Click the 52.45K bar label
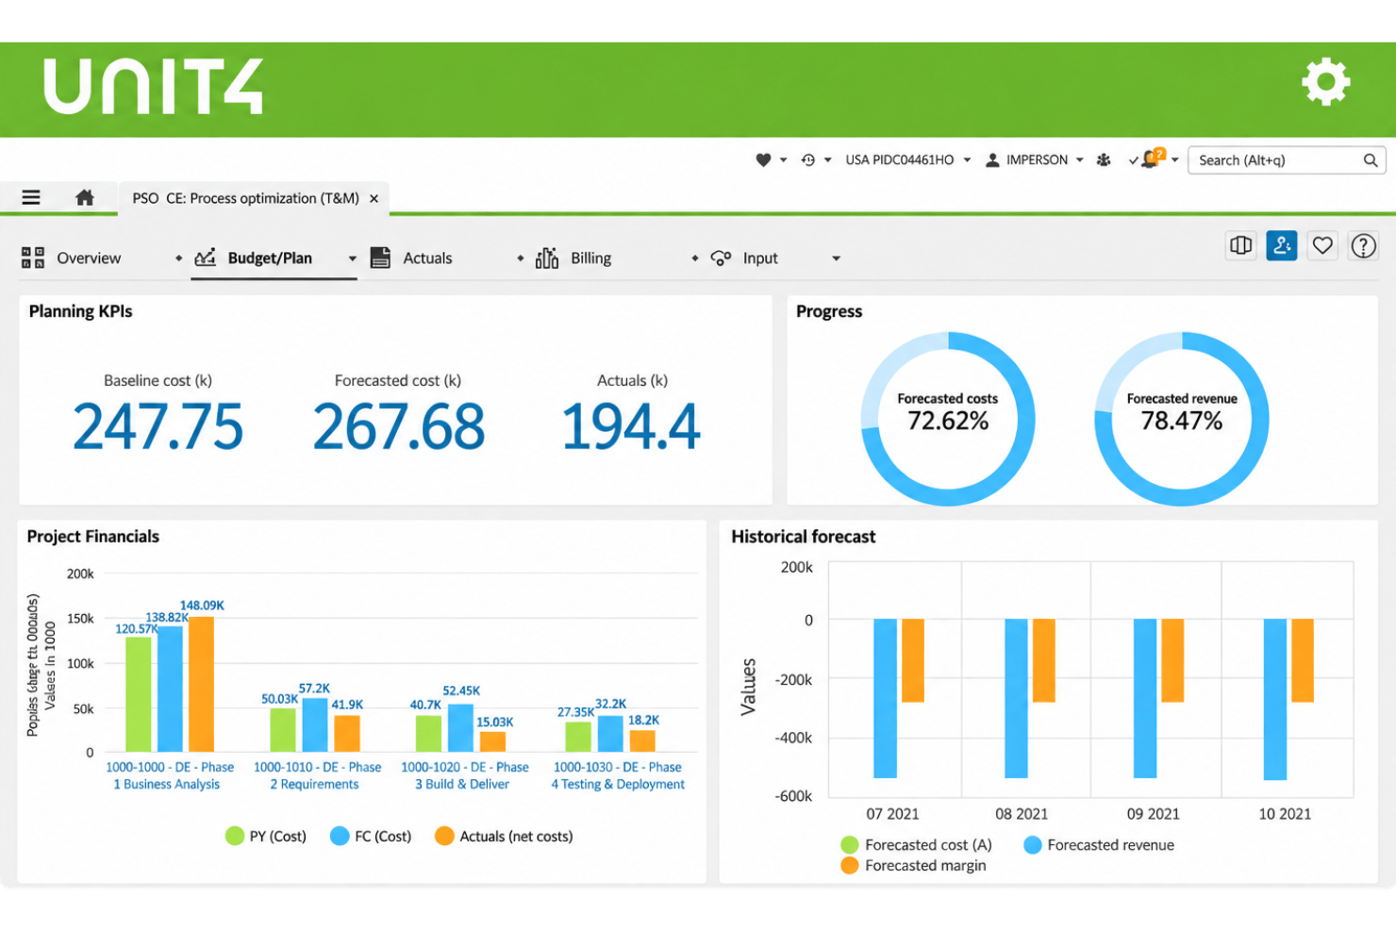The image size is (1396, 931). click(461, 691)
